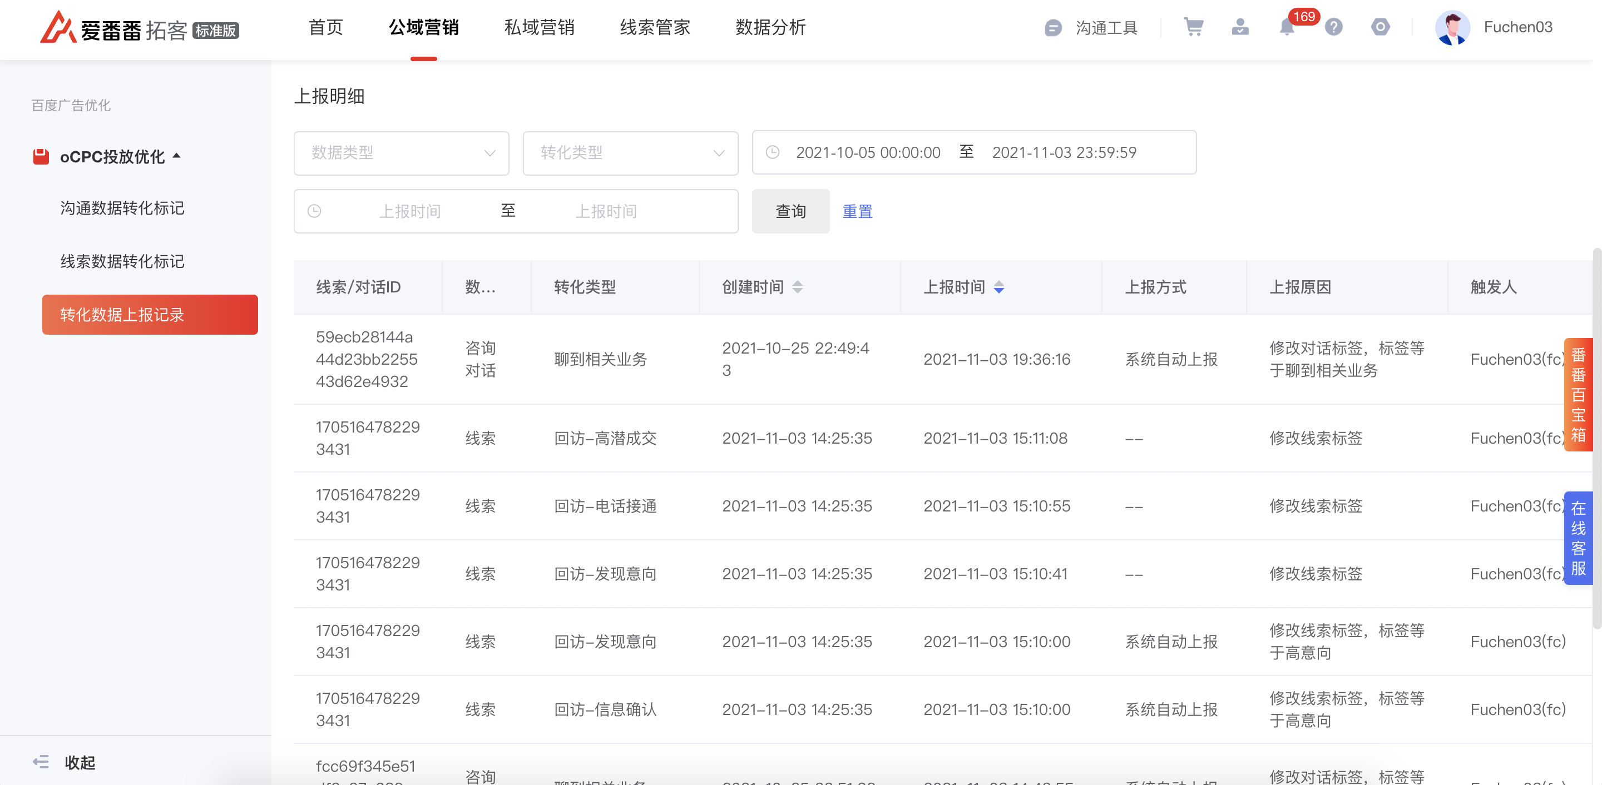The height and width of the screenshot is (785, 1602).
Task: Open the 数据类型 dropdown
Action: pyautogui.click(x=401, y=153)
